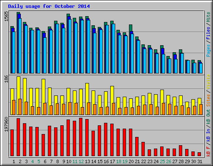Click the day 12 red kB bar
This screenshot has width=213, height=166.
point(81,137)
